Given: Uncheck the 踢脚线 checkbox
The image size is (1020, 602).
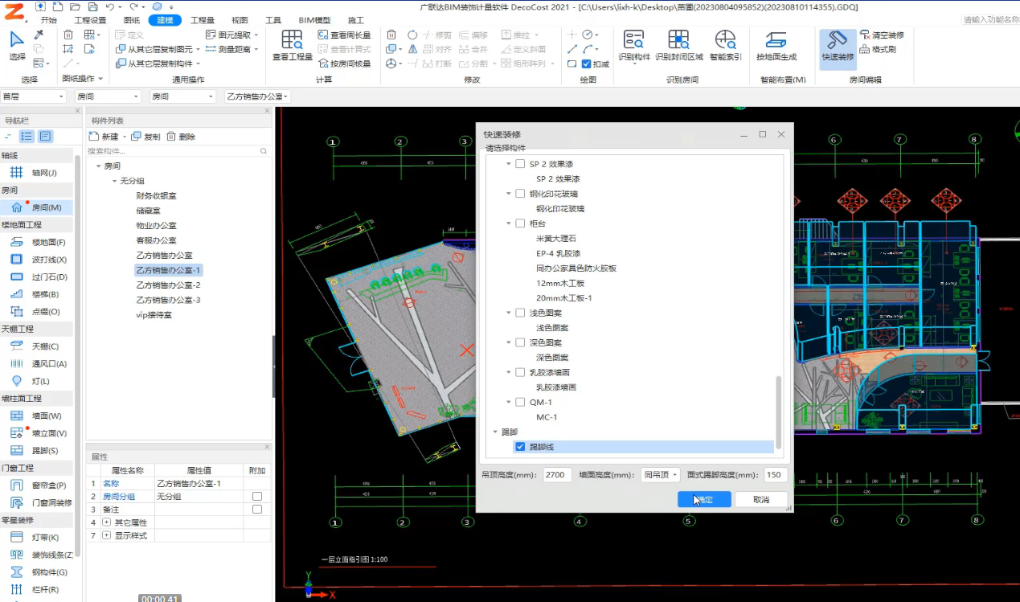Looking at the screenshot, I should click(x=520, y=447).
